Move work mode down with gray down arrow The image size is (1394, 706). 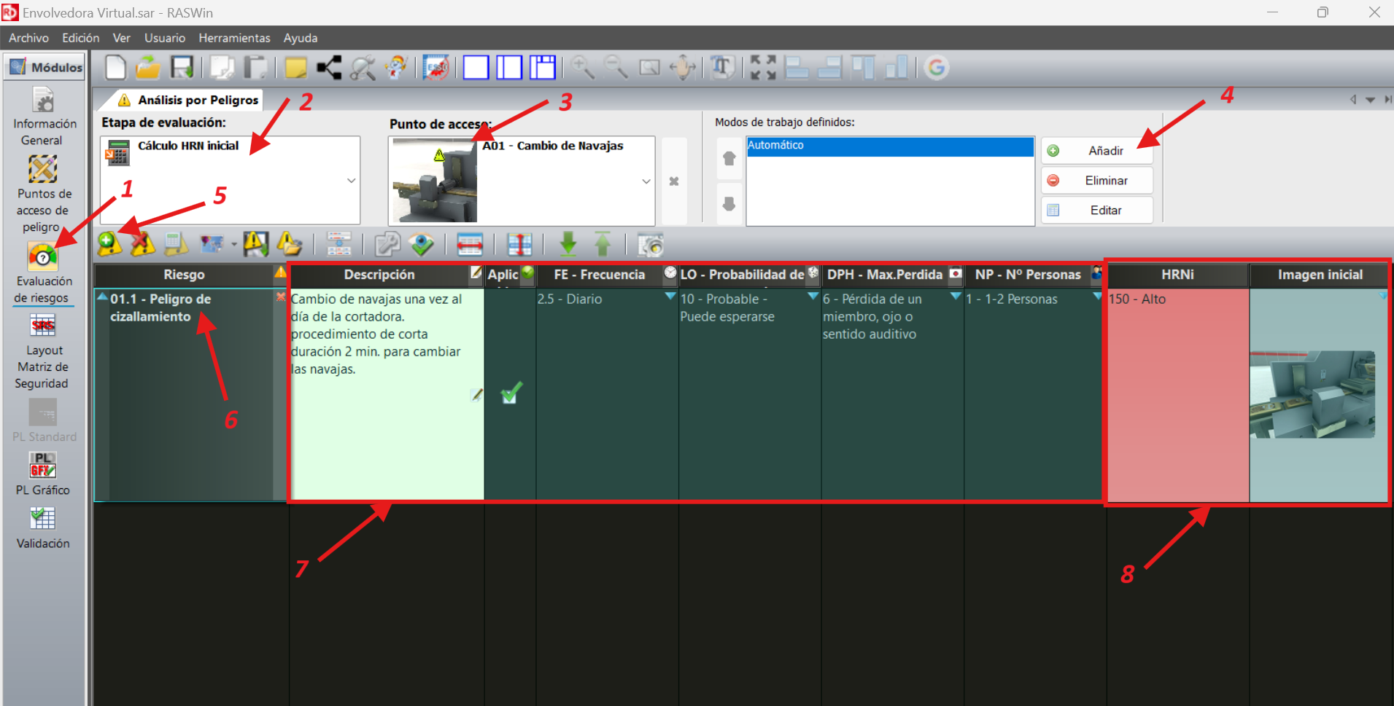point(729,204)
